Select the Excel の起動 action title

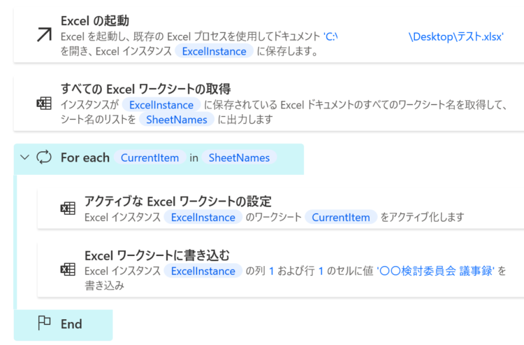pyautogui.click(x=95, y=21)
